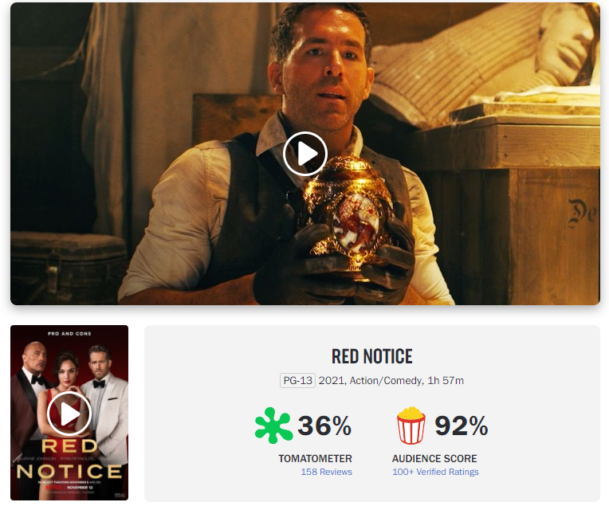Image resolution: width=609 pixels, height=510 pixels.
Task: Click the TOMATOMETER label
Action: click(315, 458)
